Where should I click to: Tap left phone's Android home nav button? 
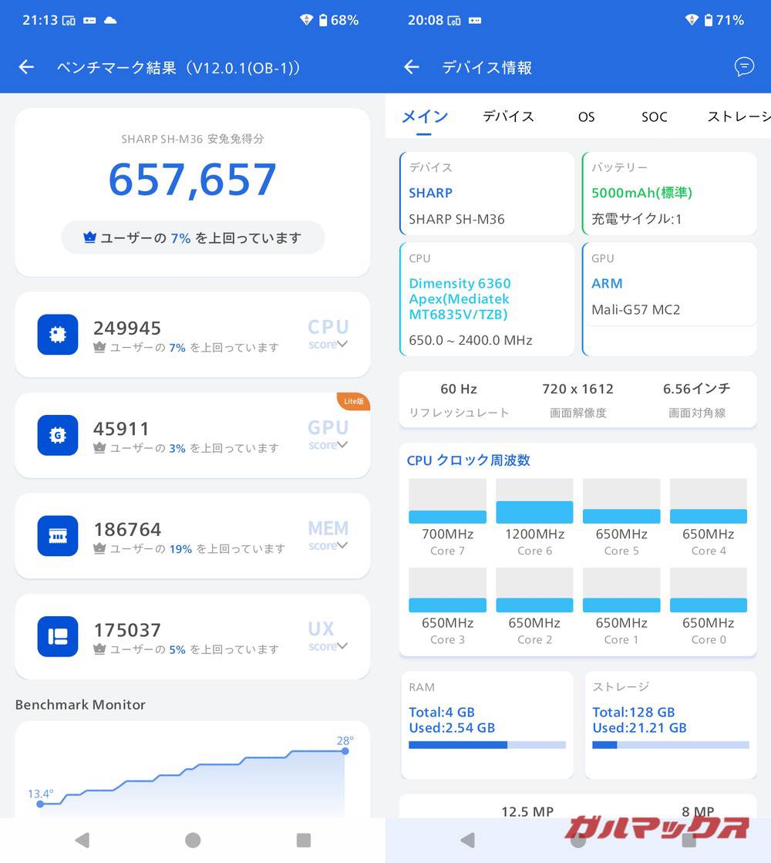coord(193,840)
